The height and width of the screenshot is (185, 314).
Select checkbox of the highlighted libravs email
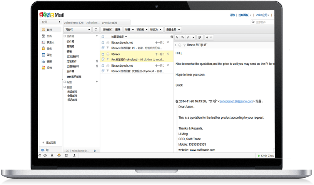click(x=103, y=54)
